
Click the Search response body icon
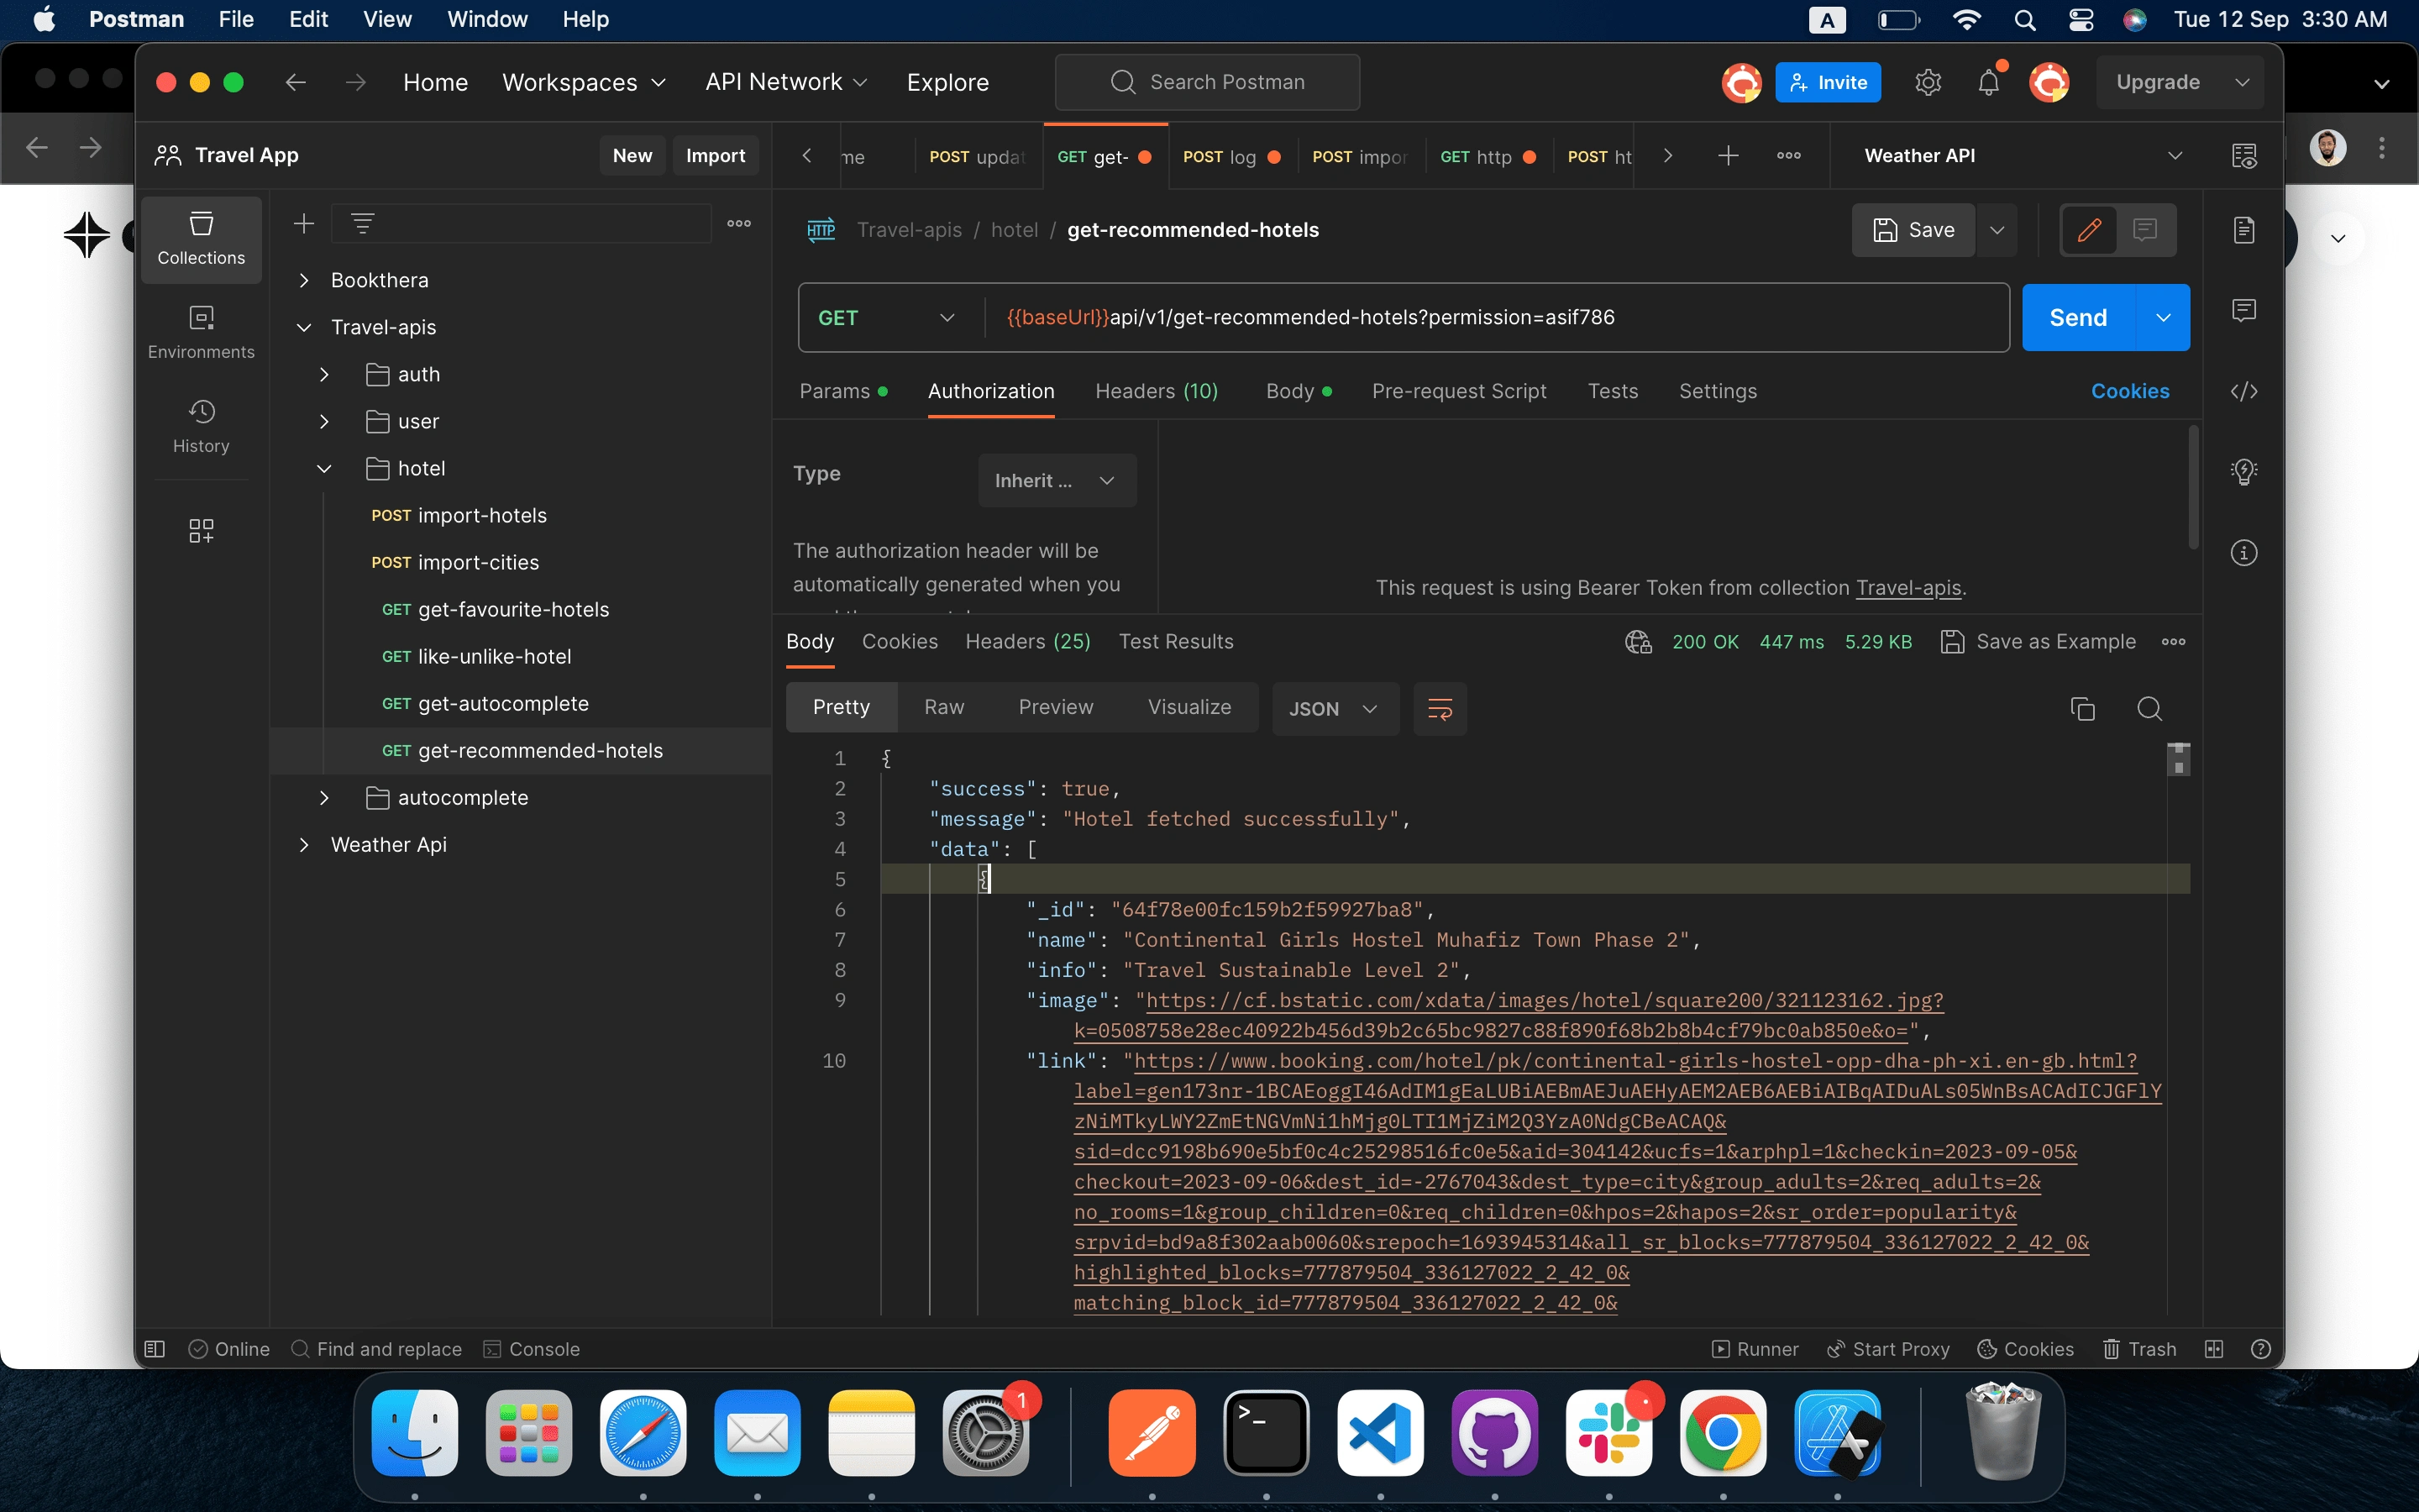(x=2149, y=709)
